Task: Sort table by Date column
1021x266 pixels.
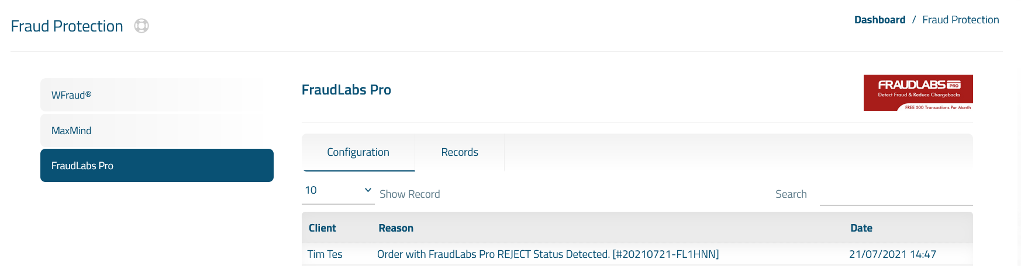Action: pyautogui.click(x=861, y=228)
